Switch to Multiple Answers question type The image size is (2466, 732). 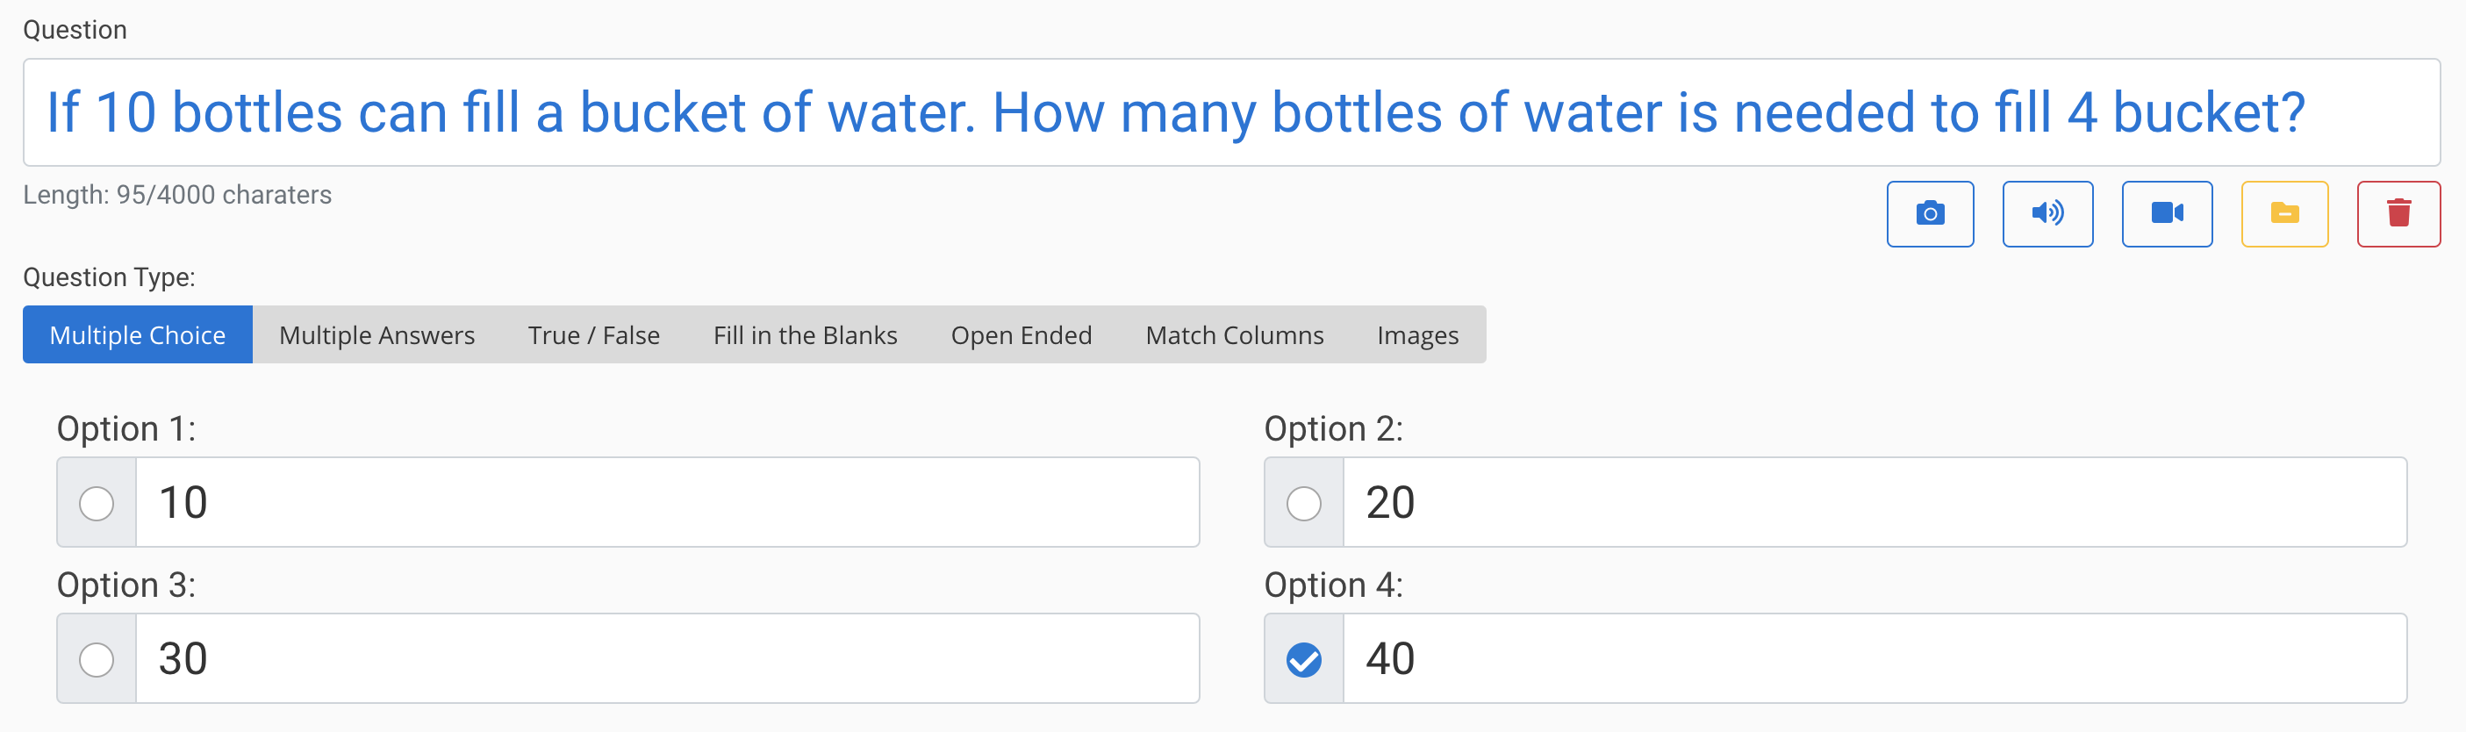(376, 334)
